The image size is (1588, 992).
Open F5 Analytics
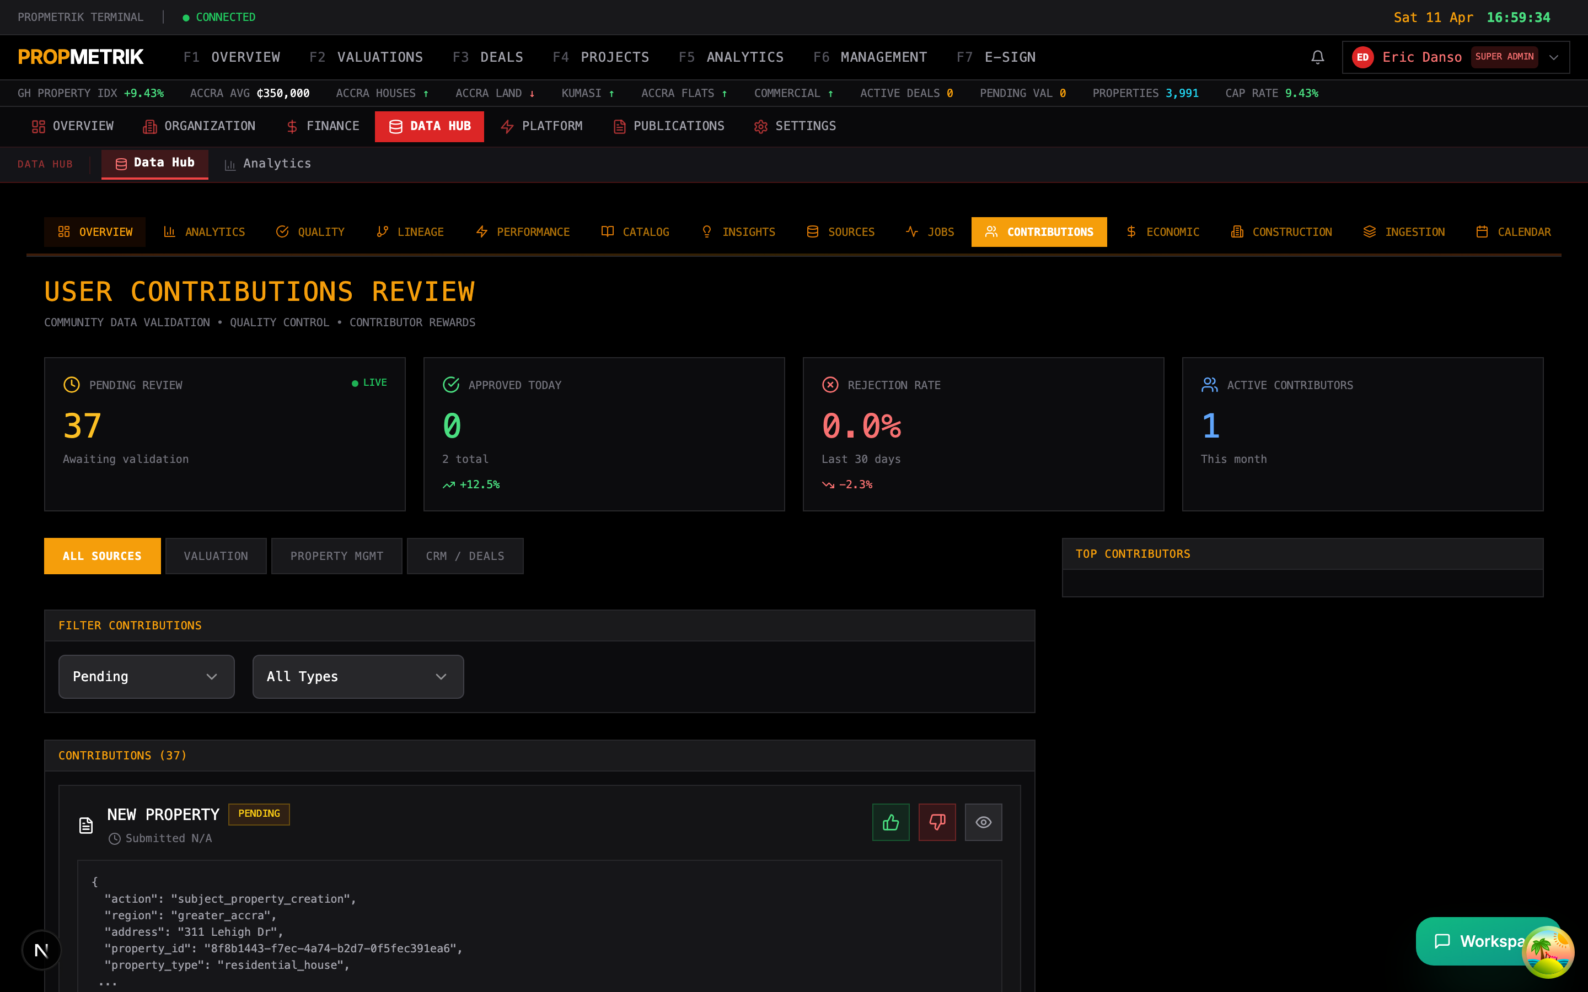(x=731, y=57)
